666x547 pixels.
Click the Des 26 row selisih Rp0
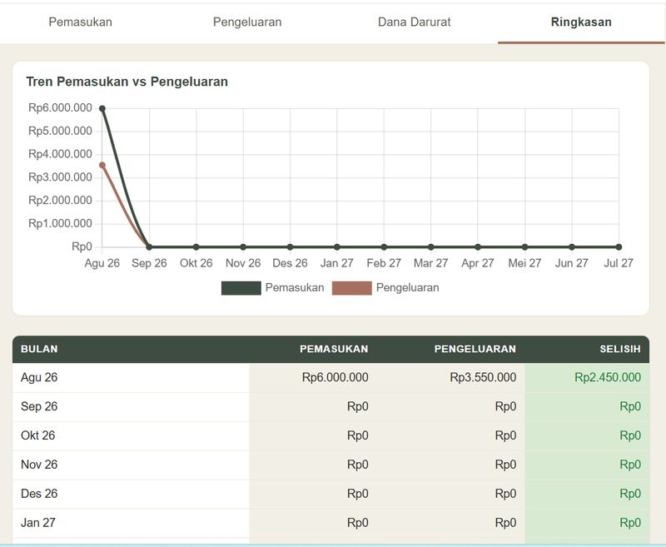click(x=630, y=494)
